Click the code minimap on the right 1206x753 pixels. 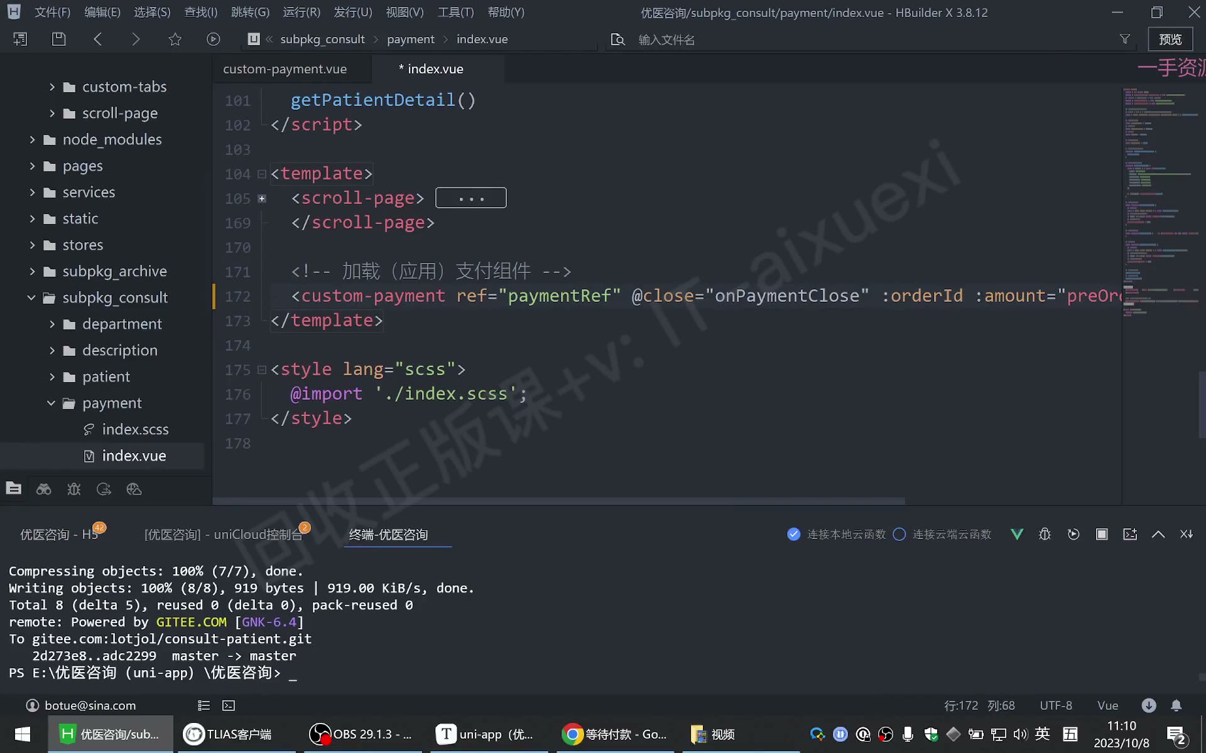click(1161, 201)
